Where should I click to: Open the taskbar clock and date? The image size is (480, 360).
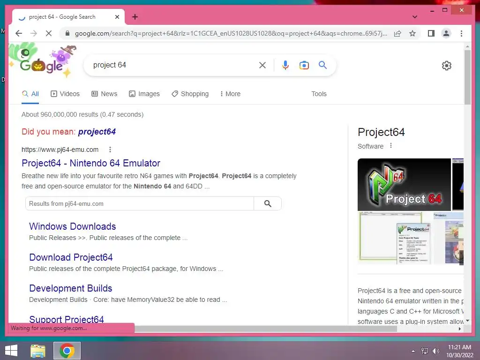point(460,351)
